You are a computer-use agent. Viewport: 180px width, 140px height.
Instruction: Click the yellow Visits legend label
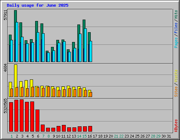click(x=176, y=76)
